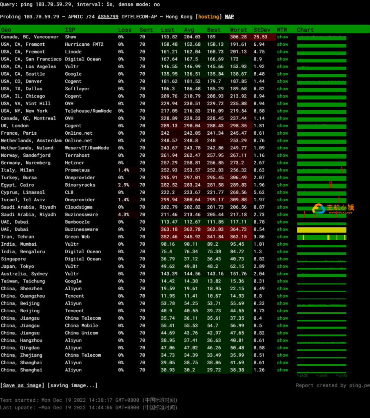Click the MAP link
The width and height of the screenshot is (370, 418).
coord(229,17)
